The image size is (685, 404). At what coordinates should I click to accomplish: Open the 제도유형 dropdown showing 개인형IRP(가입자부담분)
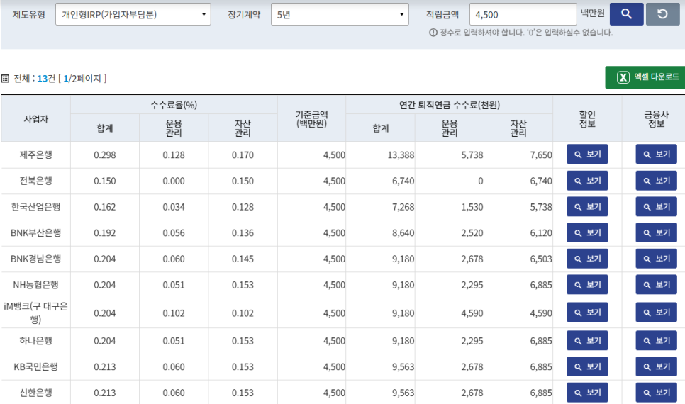133,14
